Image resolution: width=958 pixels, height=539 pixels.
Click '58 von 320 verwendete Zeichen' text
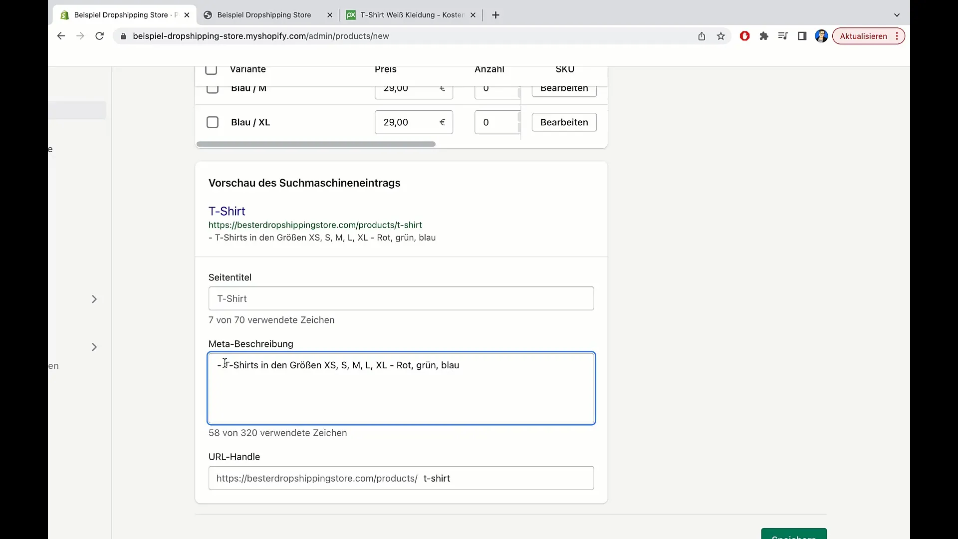(277, 433)
